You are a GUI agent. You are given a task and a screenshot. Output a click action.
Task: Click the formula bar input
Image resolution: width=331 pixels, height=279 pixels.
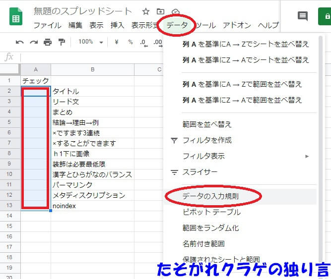point(92,57)
